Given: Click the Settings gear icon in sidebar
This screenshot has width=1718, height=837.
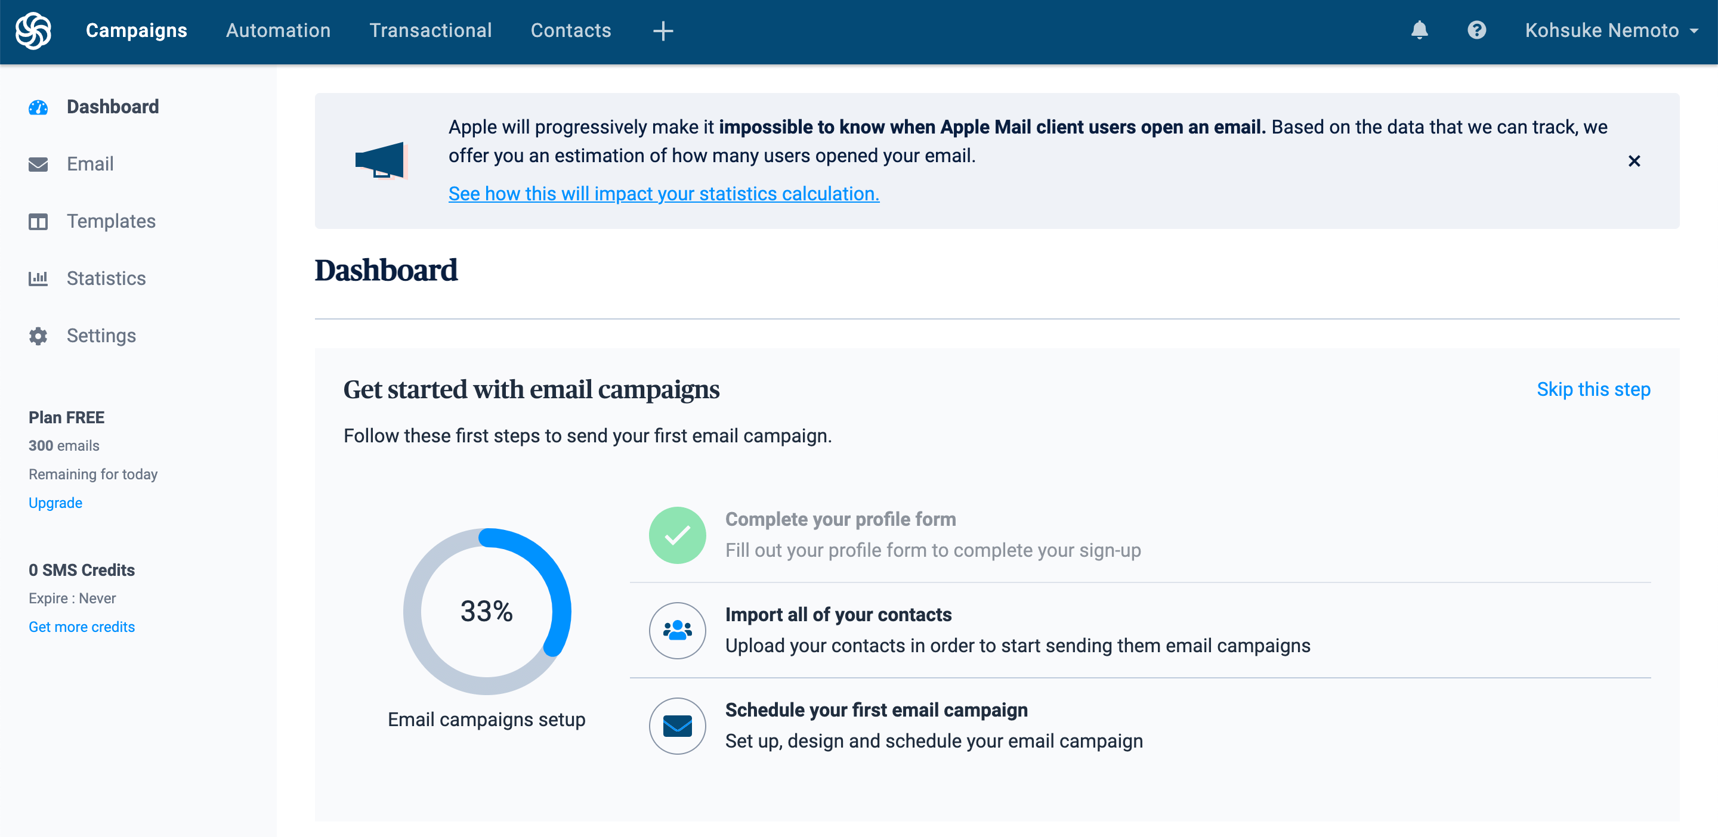Looking at the screenshot, I should tap(38, 336).
